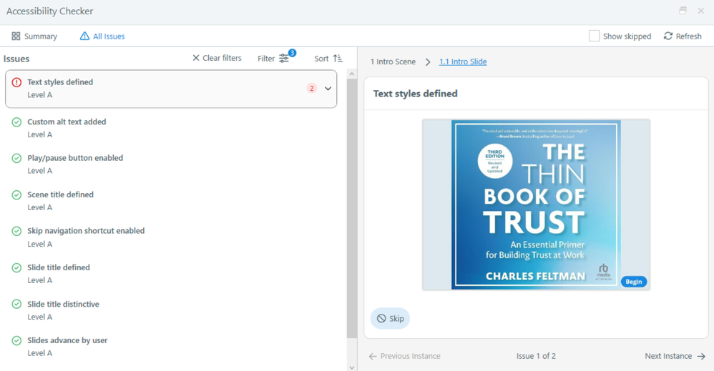
Task: Select Slide title defined issue
Action: tap(171, 274)
